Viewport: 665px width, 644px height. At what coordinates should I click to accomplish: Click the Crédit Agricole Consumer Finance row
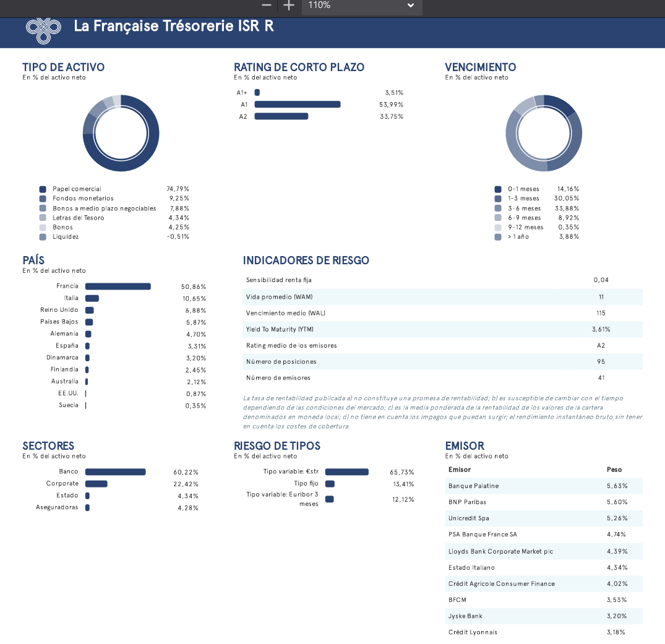(544, 583)
